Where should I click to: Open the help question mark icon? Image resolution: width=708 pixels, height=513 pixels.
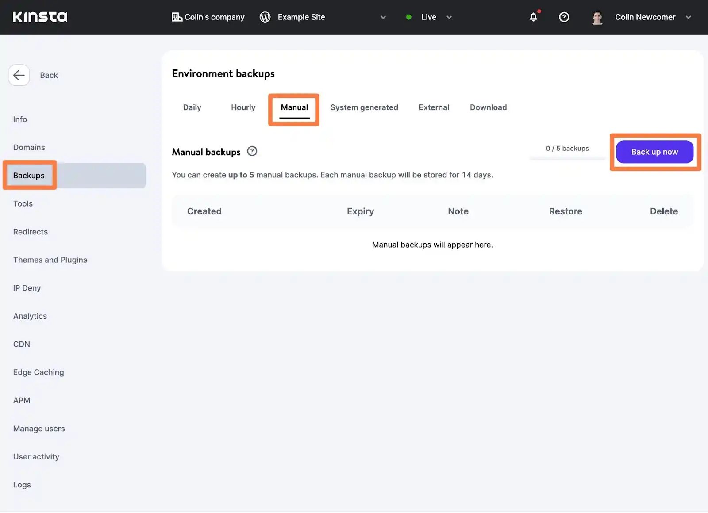point(564,17)
